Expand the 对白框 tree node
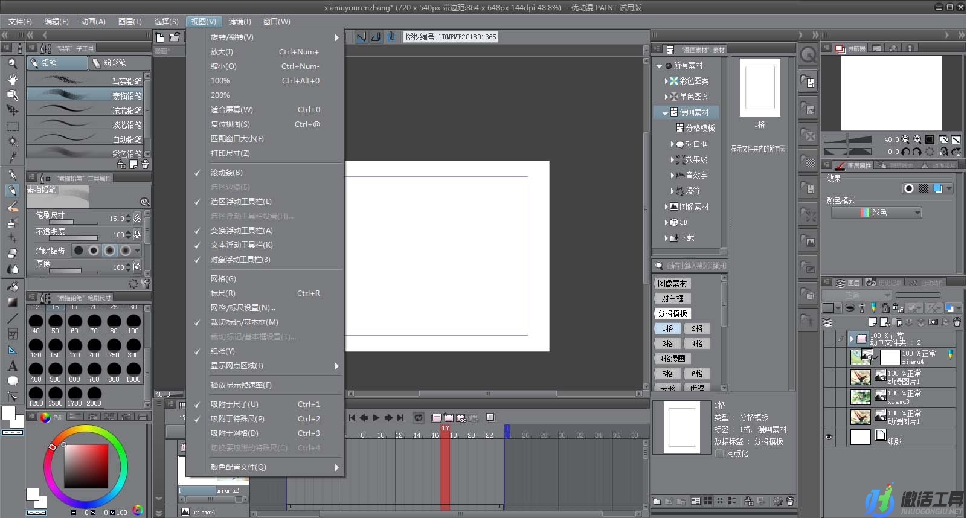Viewport: 967px width, 518px height. [672, 144]
